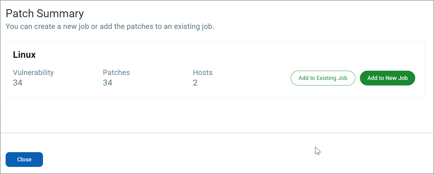Click the Linux card's bottom border
The width and height of the screenshot is (434, 174).
[x=216, y=97]
